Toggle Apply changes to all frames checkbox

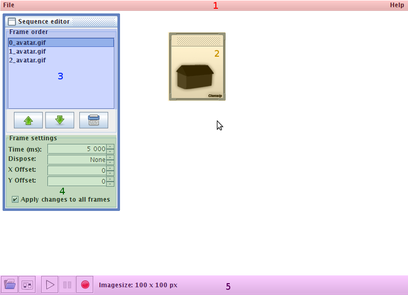(15, 200)
